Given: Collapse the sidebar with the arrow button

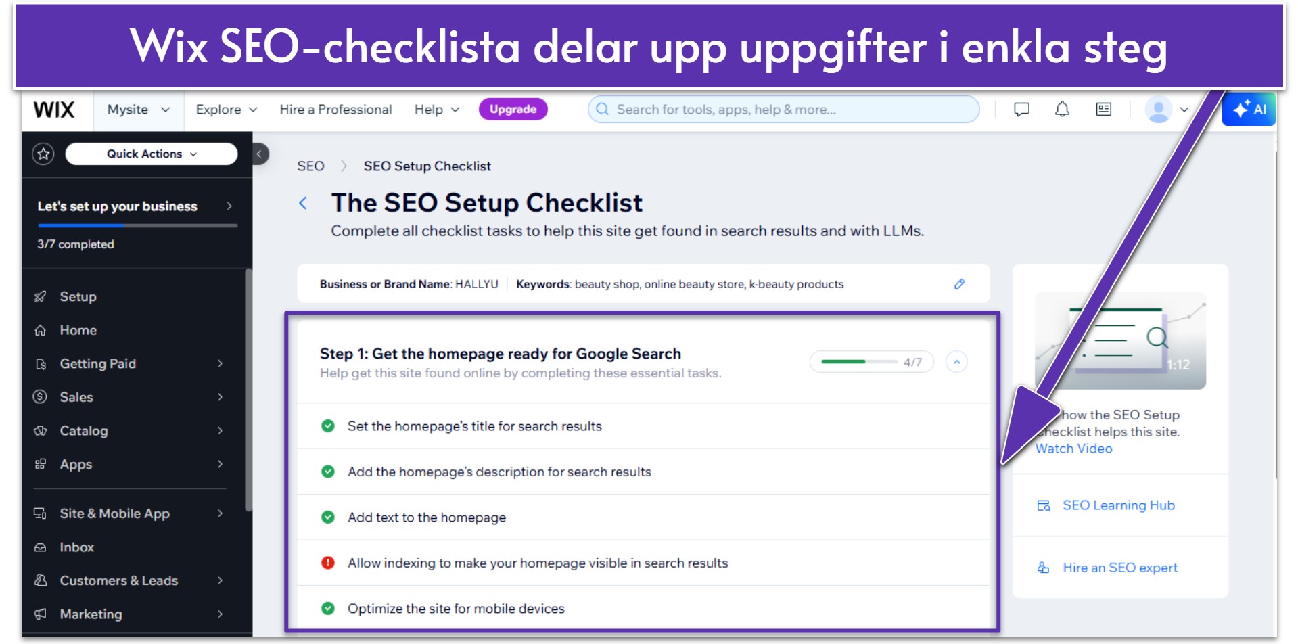Looking at the screenshot, I should coord(260,154).
